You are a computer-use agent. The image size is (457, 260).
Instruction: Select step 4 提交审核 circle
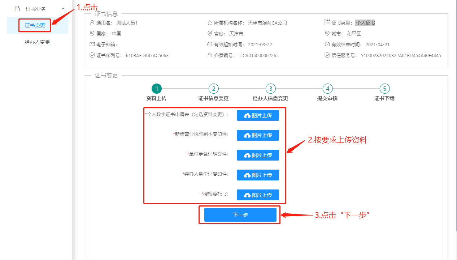(327, 89)
